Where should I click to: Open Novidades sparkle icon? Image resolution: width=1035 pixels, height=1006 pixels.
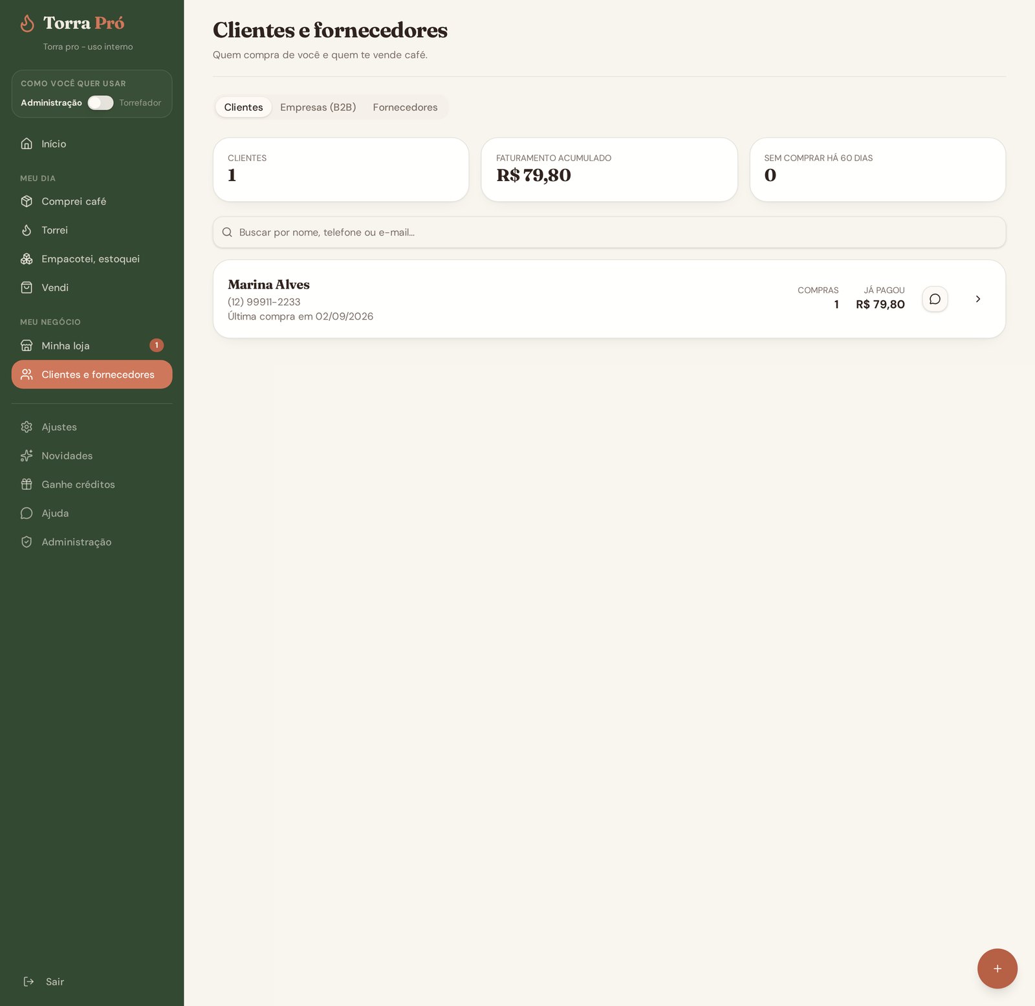point(27,455)
